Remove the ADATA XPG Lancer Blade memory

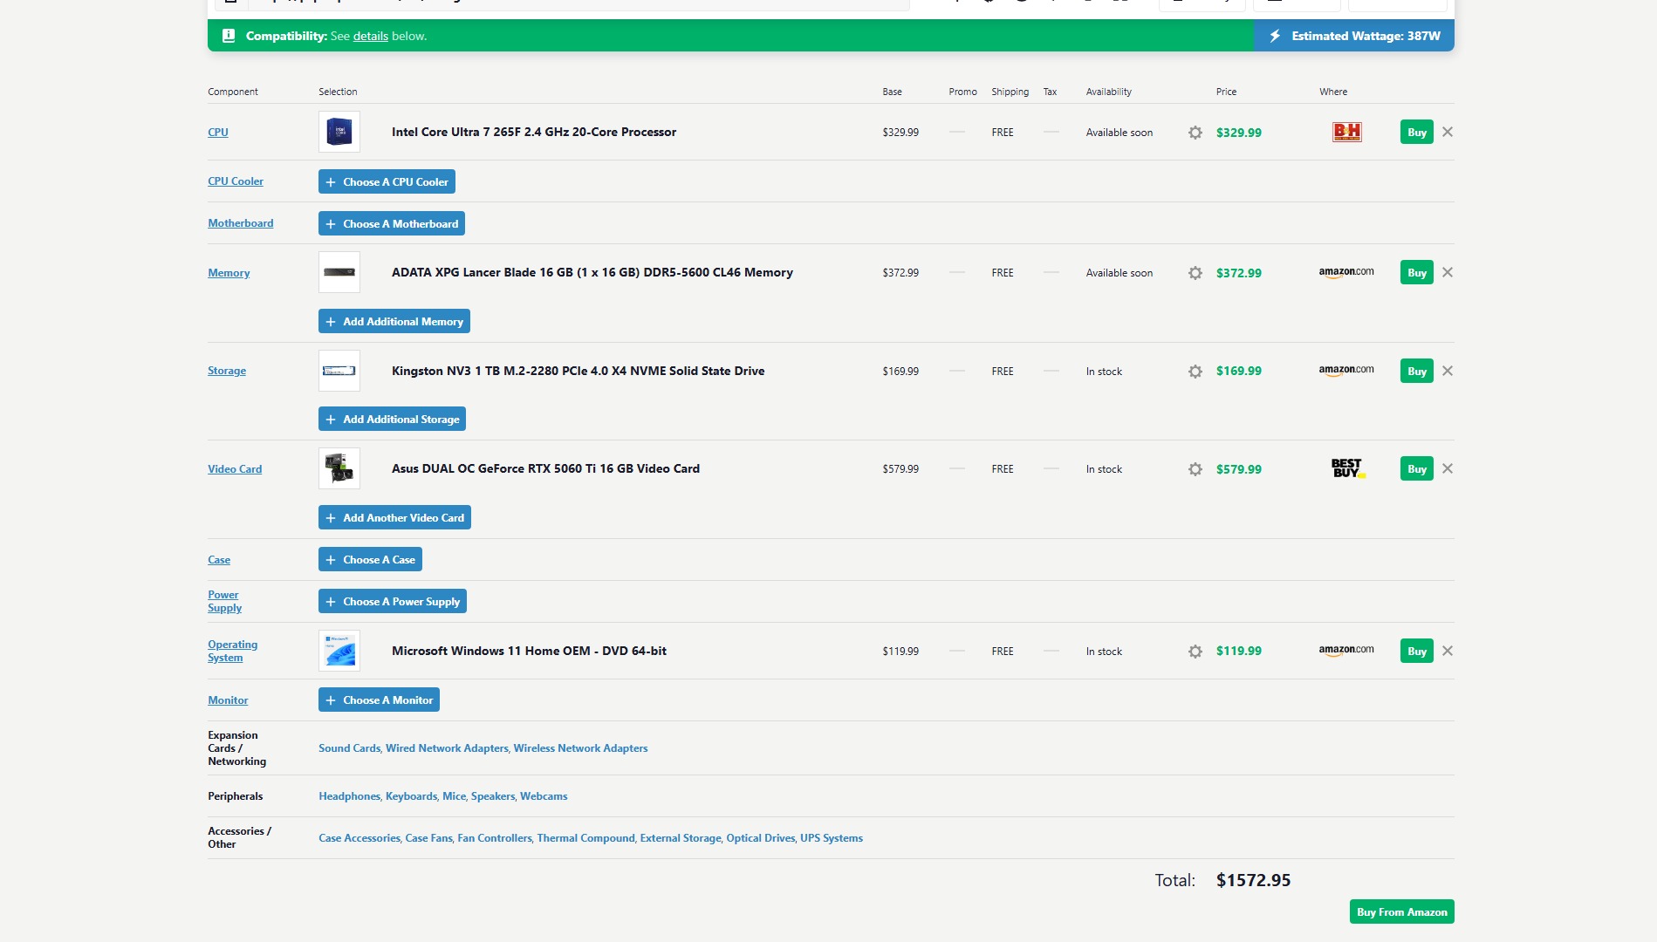click(1448, 272)
